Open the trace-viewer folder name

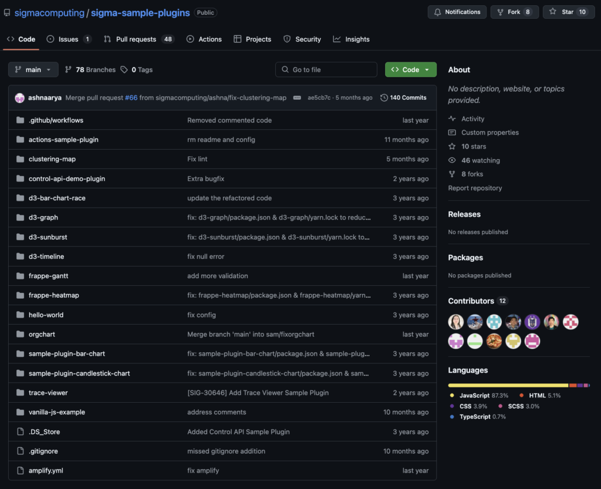(48, 393)
